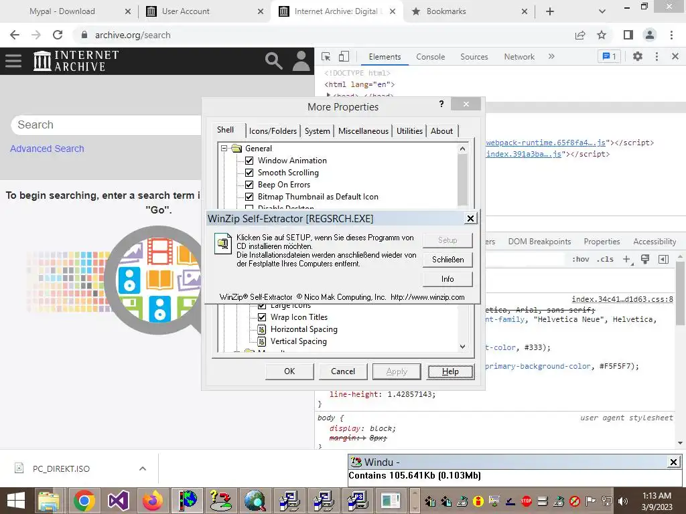Toggle .cls class editor in Styles pane

606,259
